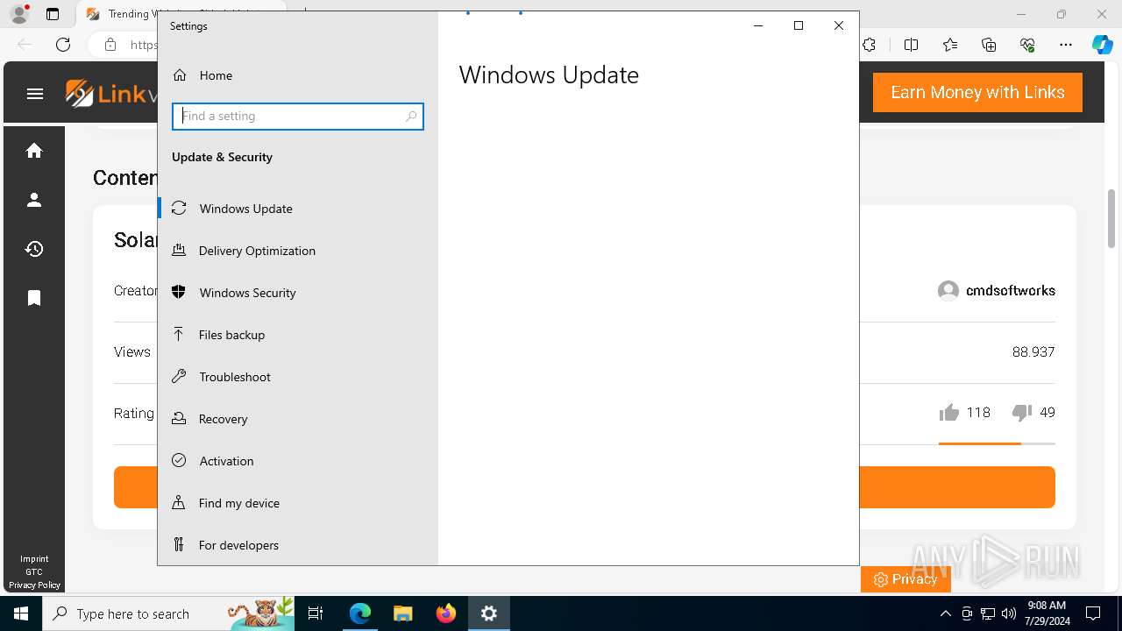Image resolution: width=1122 pixels, height=631 pixels.
Task: Open Find my device settings
Action: (298, 503)
